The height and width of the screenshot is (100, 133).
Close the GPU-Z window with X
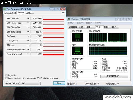(x=63, y=9)
